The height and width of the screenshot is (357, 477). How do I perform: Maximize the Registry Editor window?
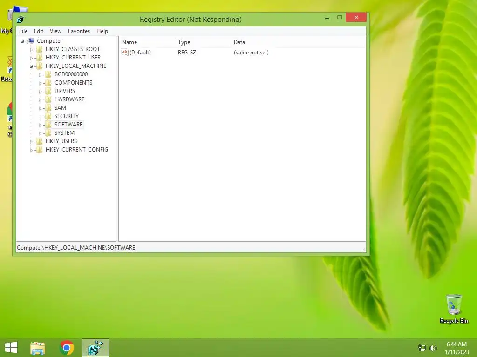tap(340, 18)
